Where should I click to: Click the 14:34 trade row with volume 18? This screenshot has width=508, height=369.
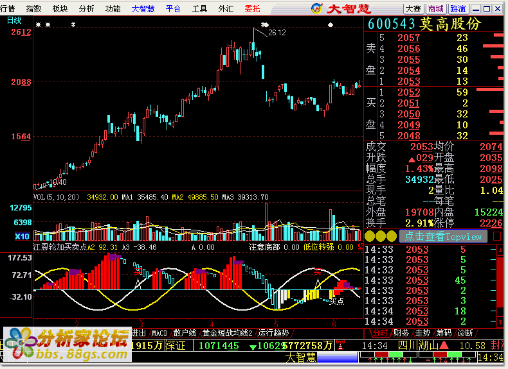coord(430,311)
